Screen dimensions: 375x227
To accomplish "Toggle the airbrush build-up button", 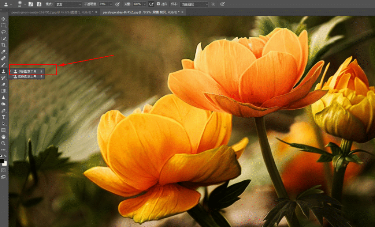I will click(151, 4).
